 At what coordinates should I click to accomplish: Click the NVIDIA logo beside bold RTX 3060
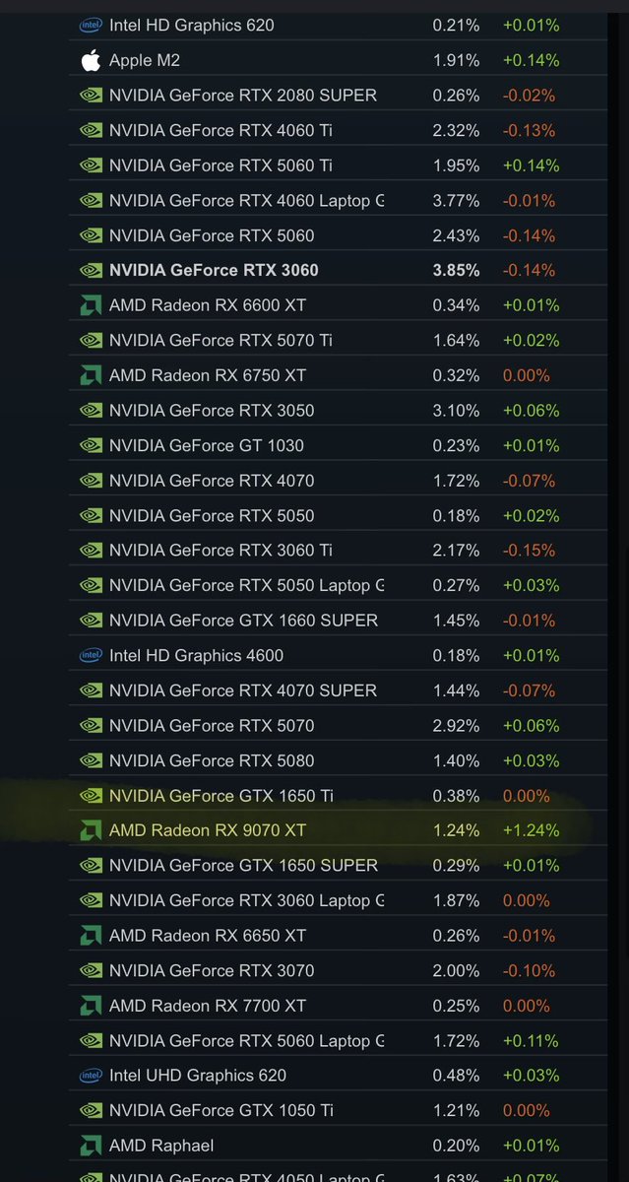(x=91, y=271)
